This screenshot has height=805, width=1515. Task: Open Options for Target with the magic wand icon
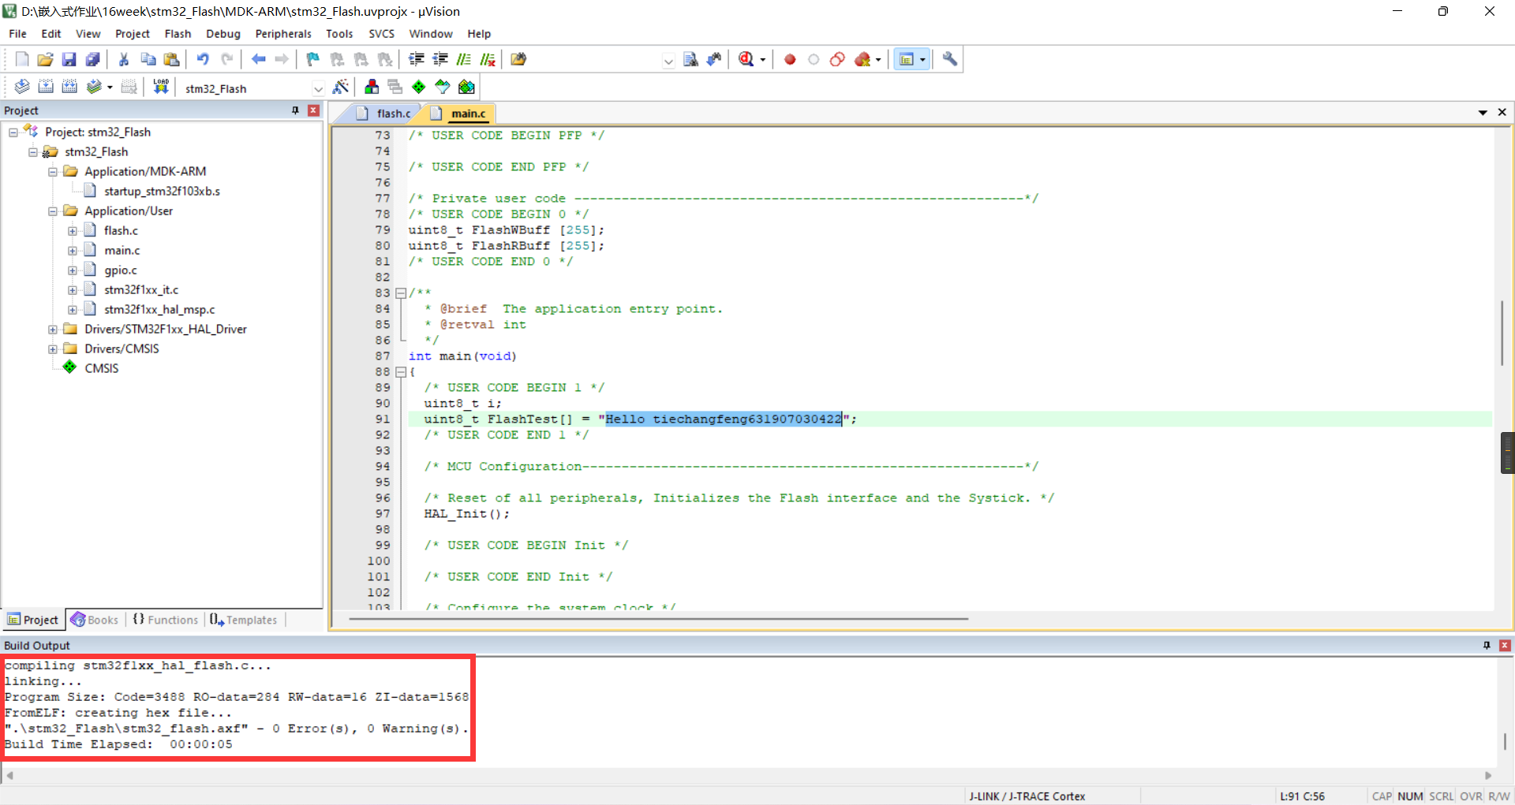click(x=341, y=87)
